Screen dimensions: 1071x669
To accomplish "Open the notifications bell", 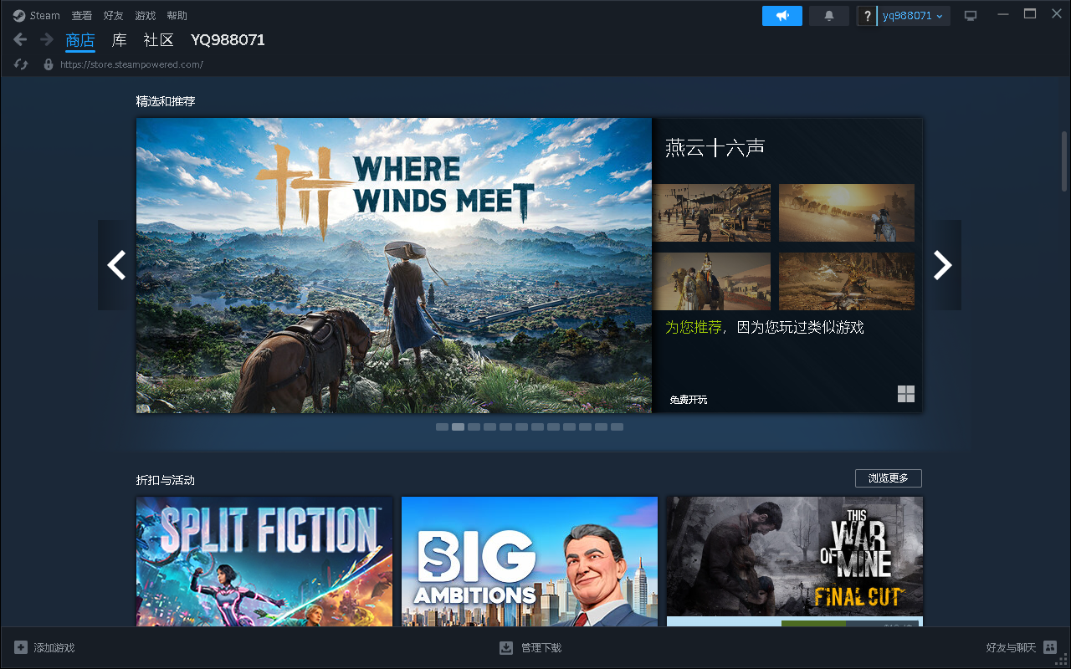I will coord(828,16).
